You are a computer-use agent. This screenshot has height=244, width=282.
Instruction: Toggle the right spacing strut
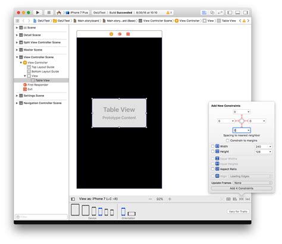click(246, 121)
